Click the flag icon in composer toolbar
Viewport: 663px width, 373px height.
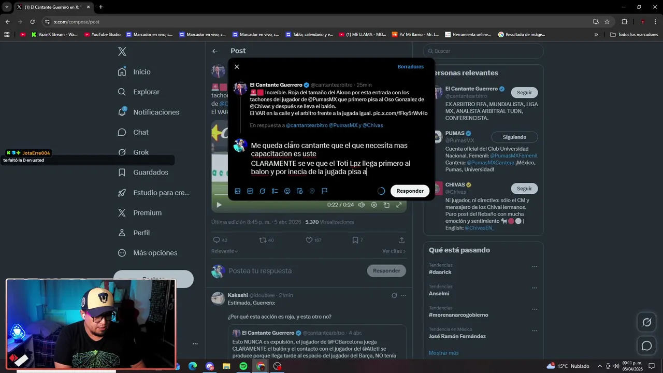point(324,191)
